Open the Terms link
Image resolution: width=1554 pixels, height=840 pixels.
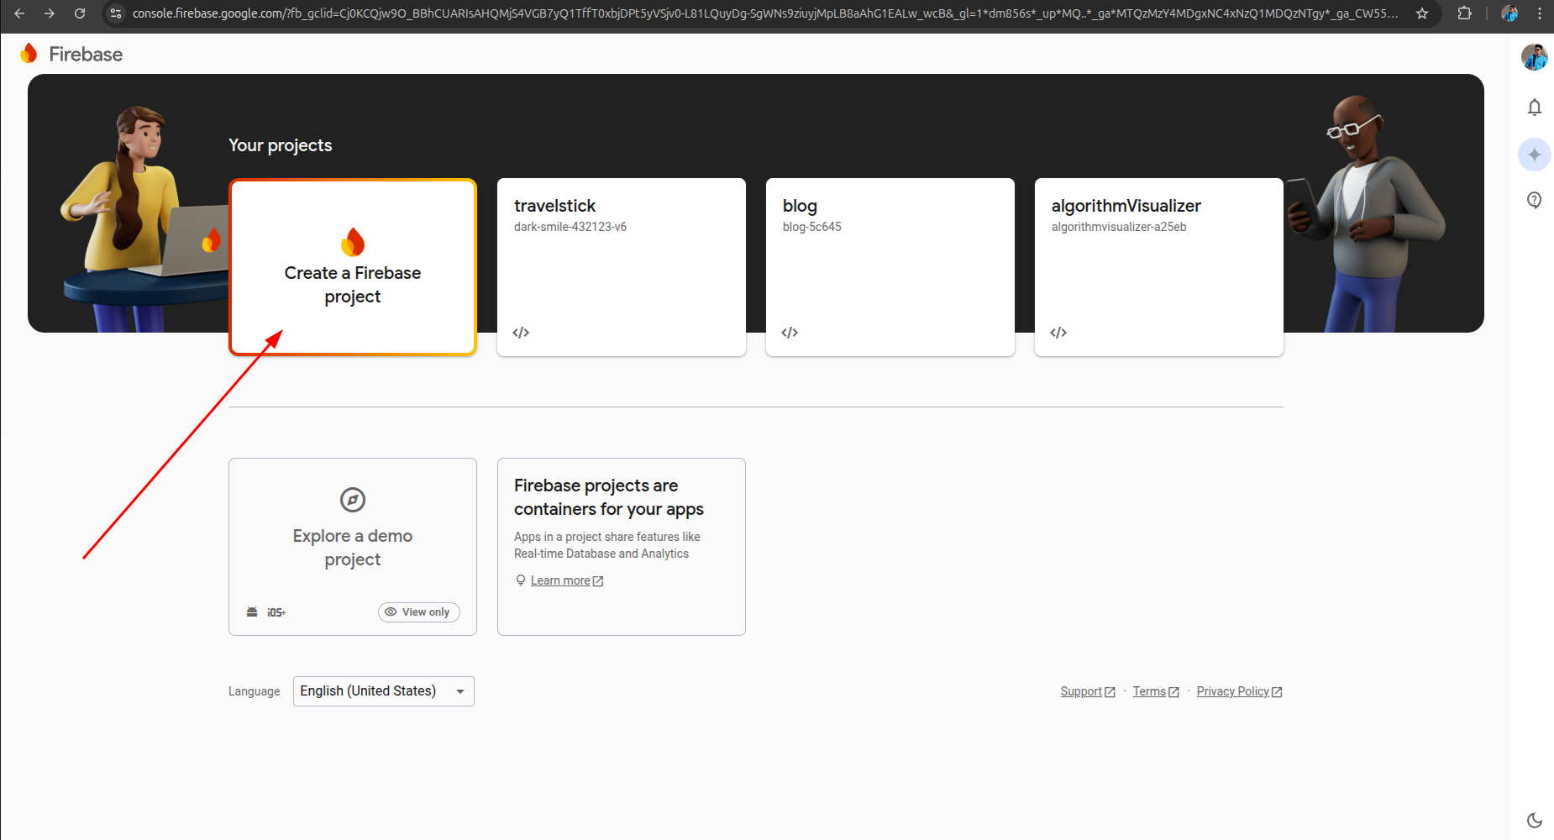point(1156,691)
